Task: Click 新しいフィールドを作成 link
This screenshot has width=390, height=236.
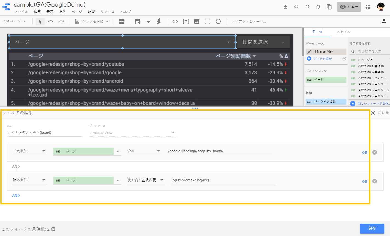Action: tap(373, 104)
